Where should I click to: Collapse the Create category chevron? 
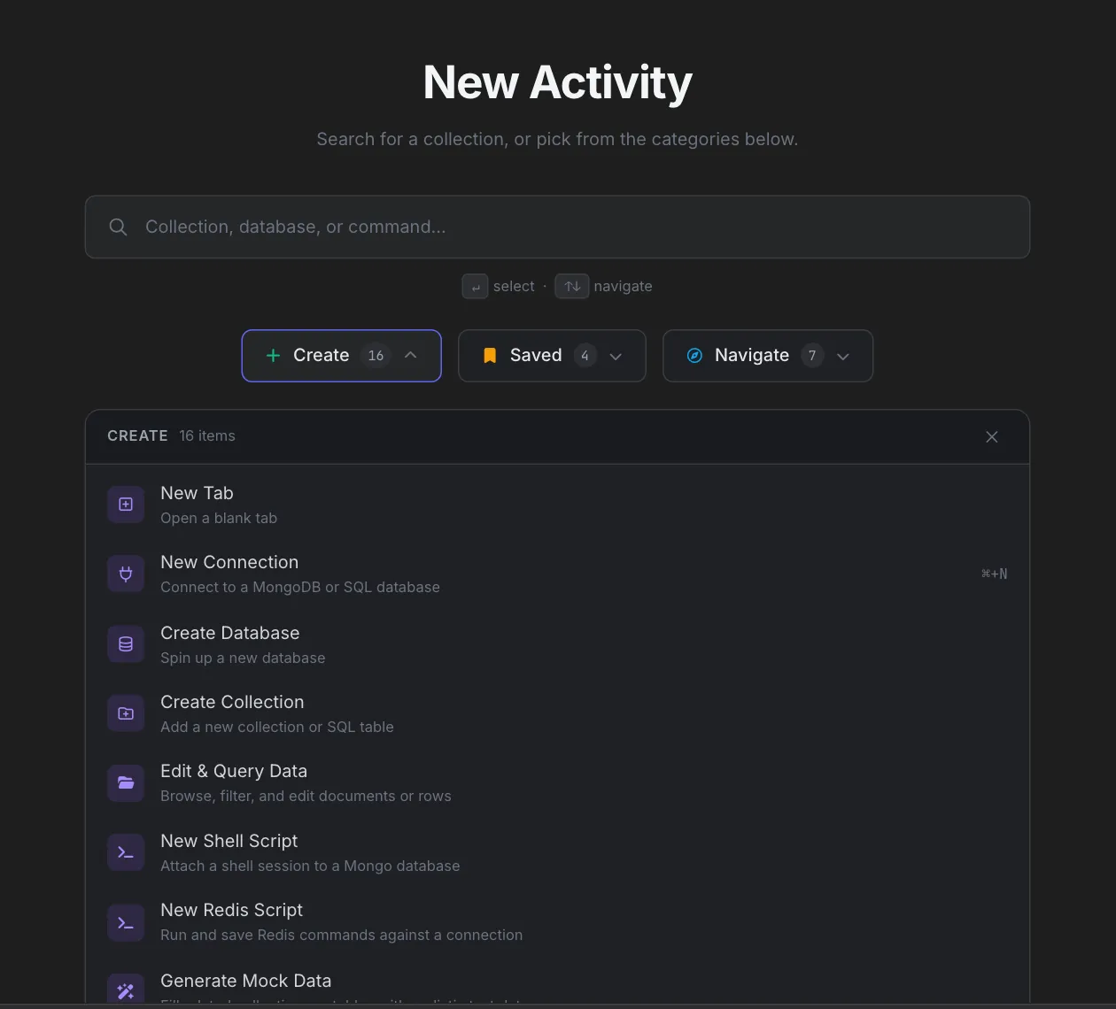coord(411,355)
